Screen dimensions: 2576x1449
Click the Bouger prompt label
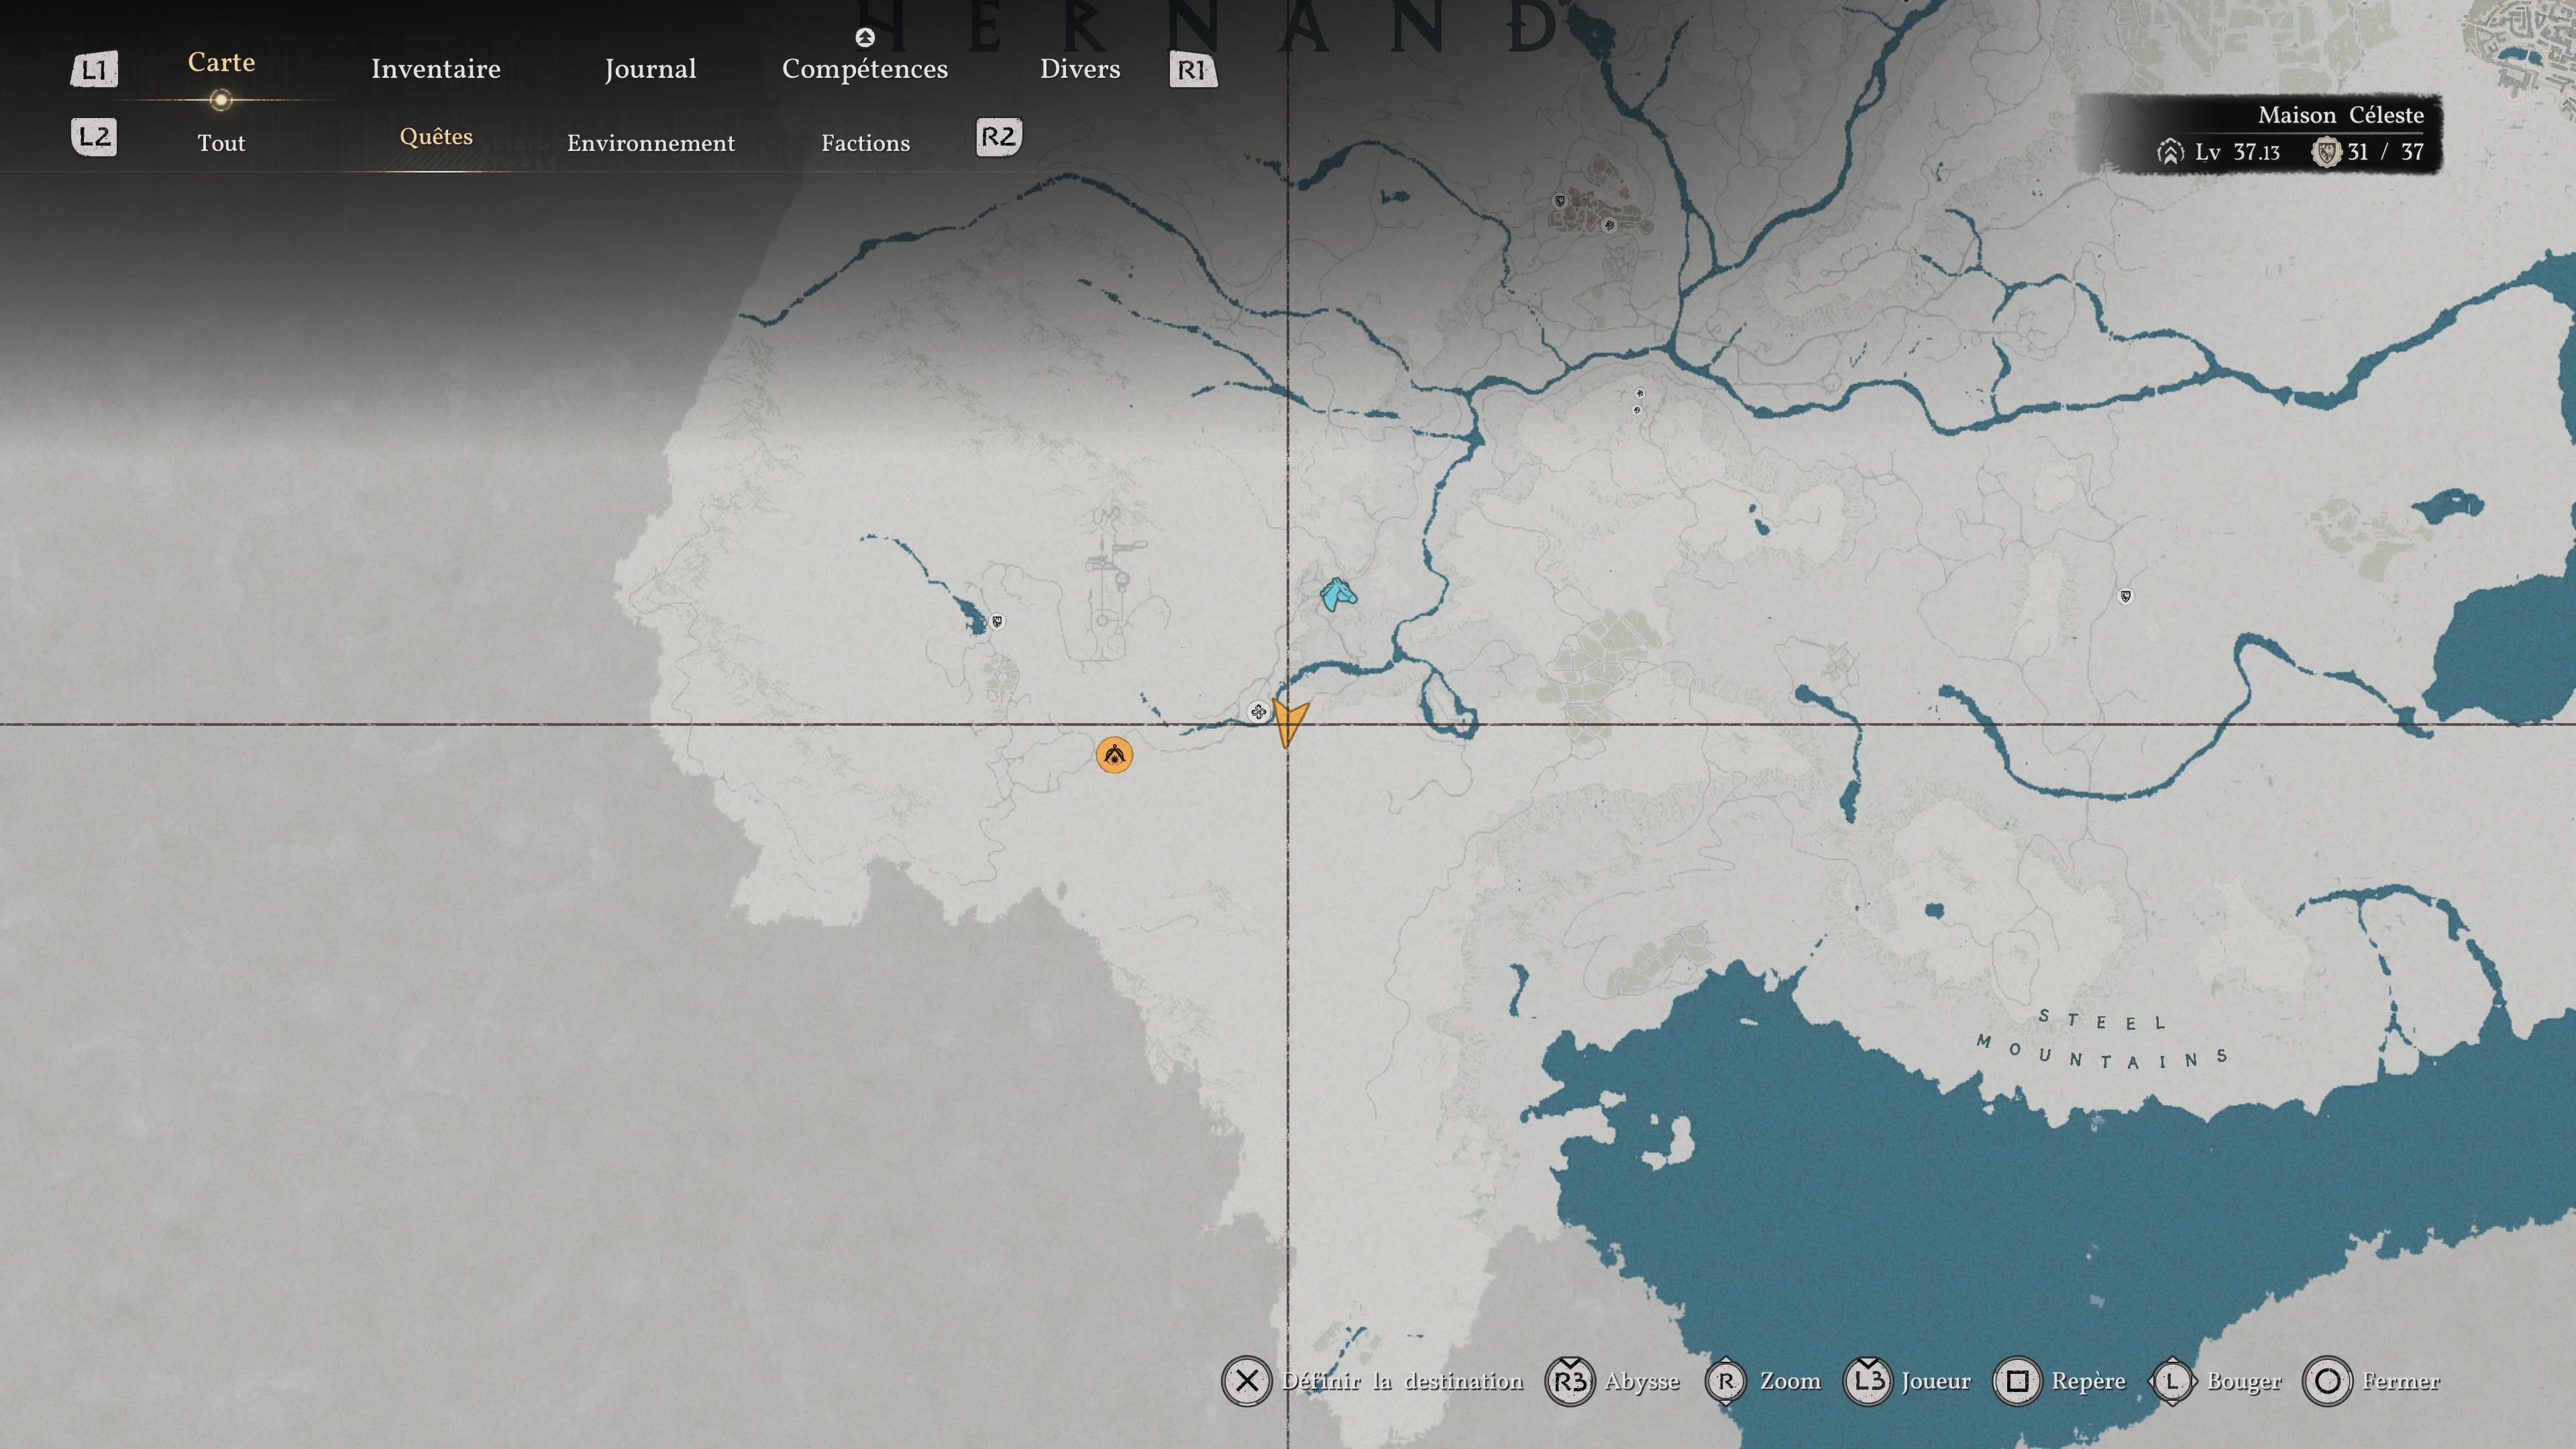[2244, 1382]
